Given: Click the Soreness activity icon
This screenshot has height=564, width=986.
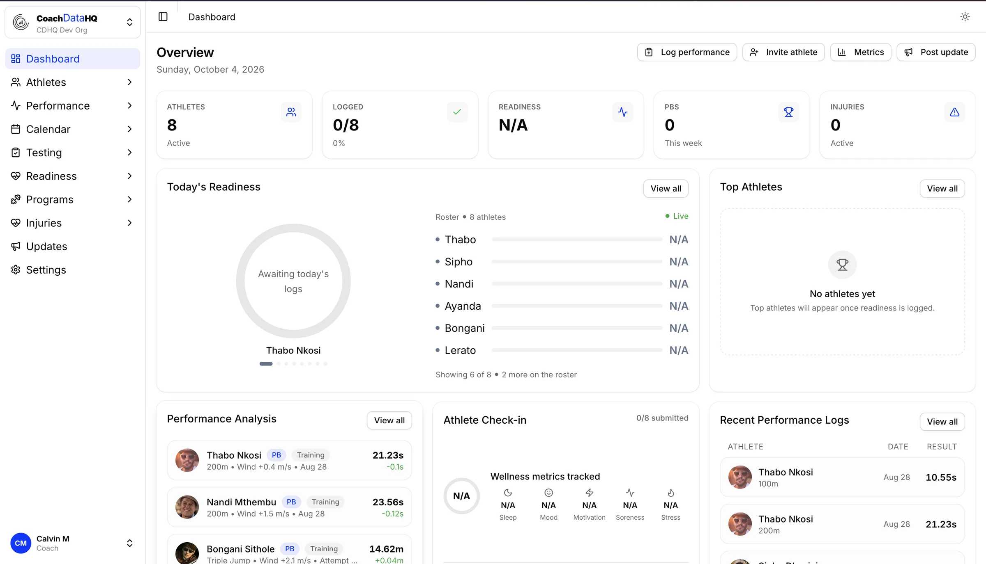Looking at the screenshot, I should pyautogui.click(x=630, y=493).
